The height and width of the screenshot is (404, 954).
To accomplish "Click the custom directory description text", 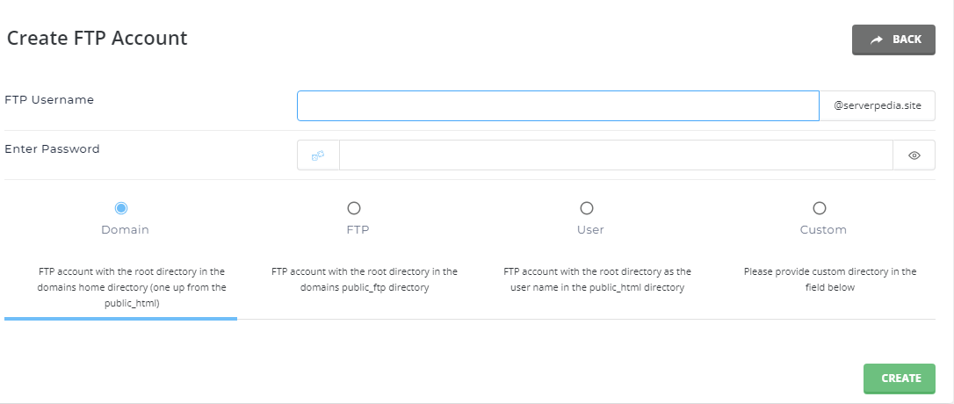I will (x=829, y=279).
